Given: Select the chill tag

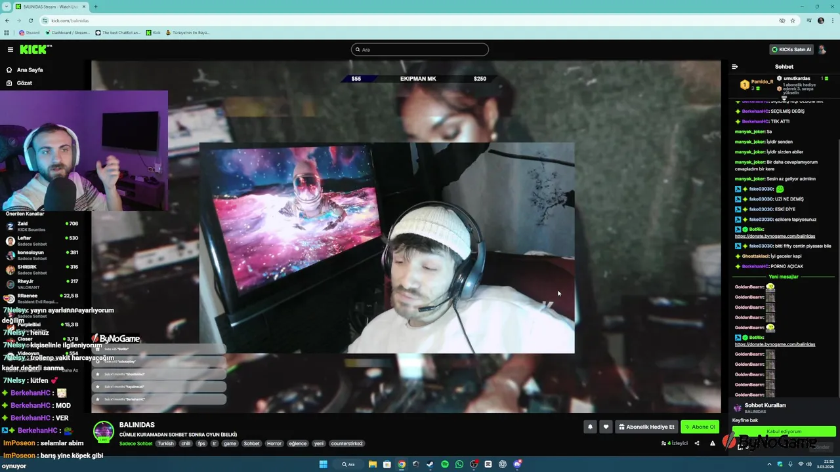Looking at the screenshot, I should 186,443.
